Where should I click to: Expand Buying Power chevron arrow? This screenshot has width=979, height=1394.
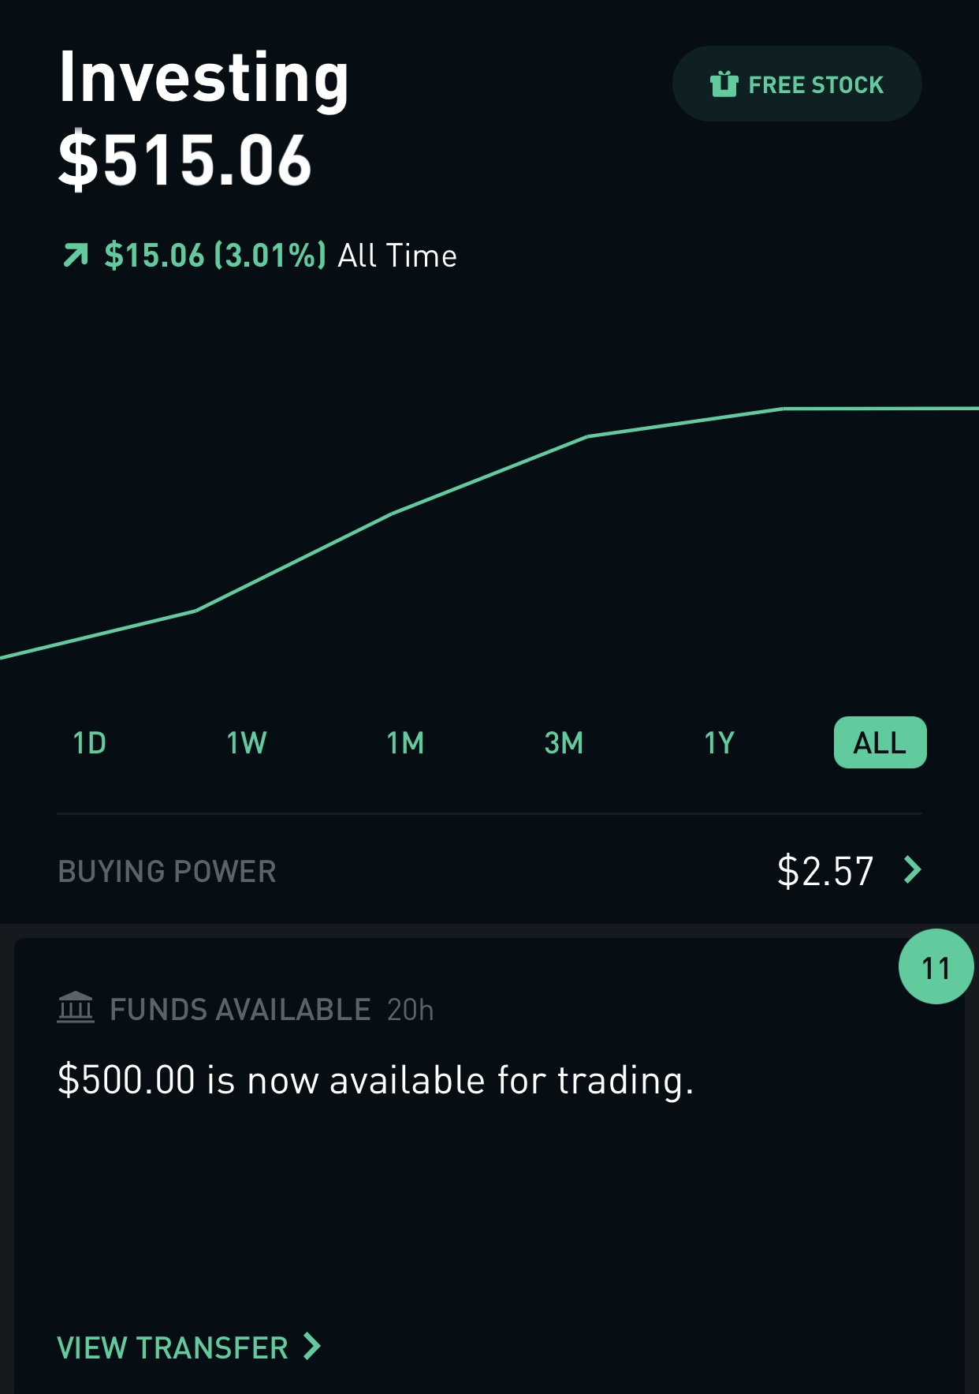913,870
